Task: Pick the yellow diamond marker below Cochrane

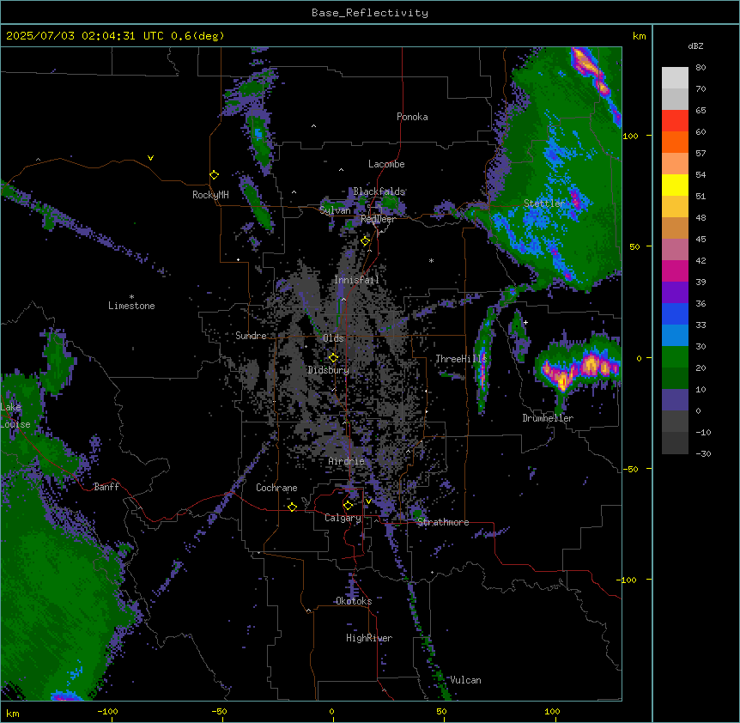Action: pos(292,507)
